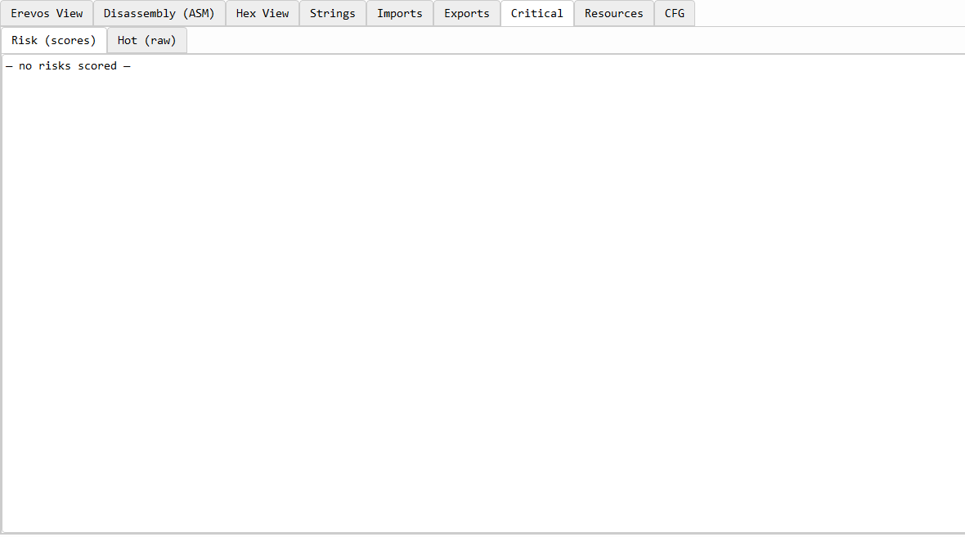Go to the Imports tab
This screenshot has width=965, height=537.
(x=400, y=14)
